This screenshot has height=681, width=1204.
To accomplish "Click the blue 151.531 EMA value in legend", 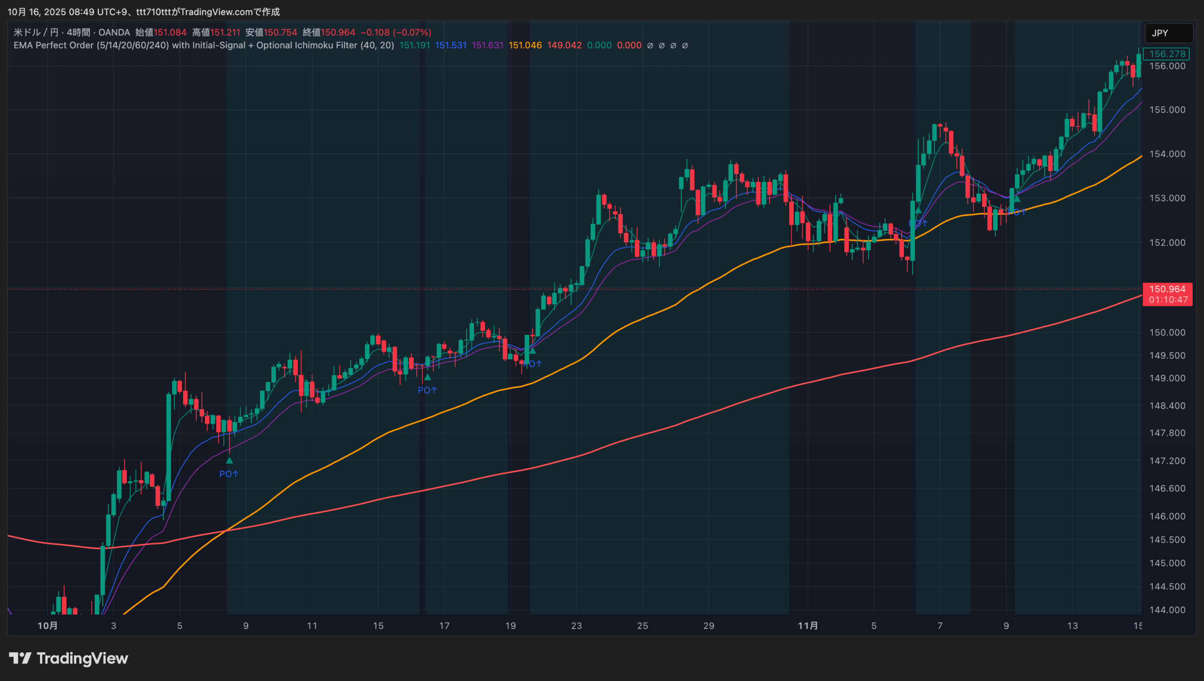I will tap(451, 46).
